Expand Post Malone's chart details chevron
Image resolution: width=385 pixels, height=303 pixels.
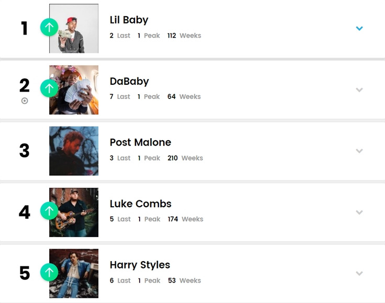click(x=359, y=151)
